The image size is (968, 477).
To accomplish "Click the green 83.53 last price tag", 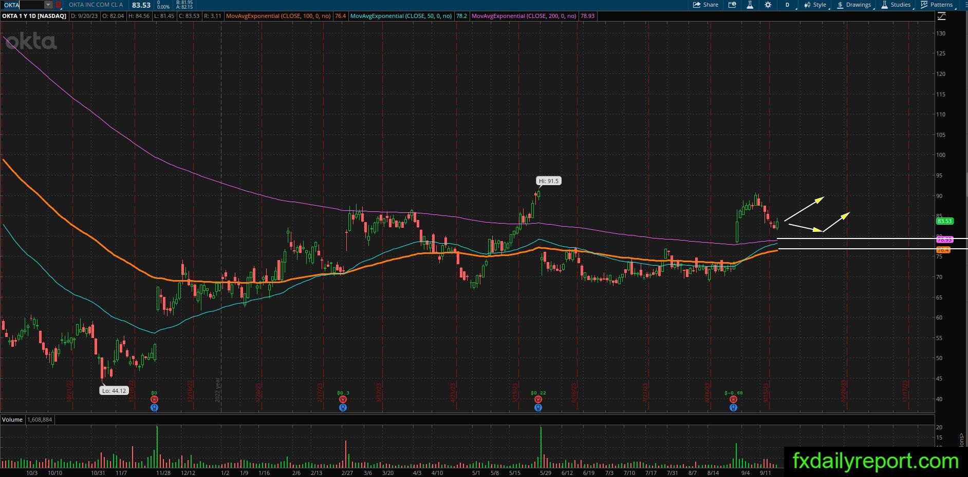I will click(944, 221).
